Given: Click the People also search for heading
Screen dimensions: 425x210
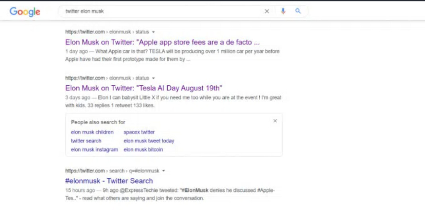Looking at the screenshot, I should coord(98,122).
